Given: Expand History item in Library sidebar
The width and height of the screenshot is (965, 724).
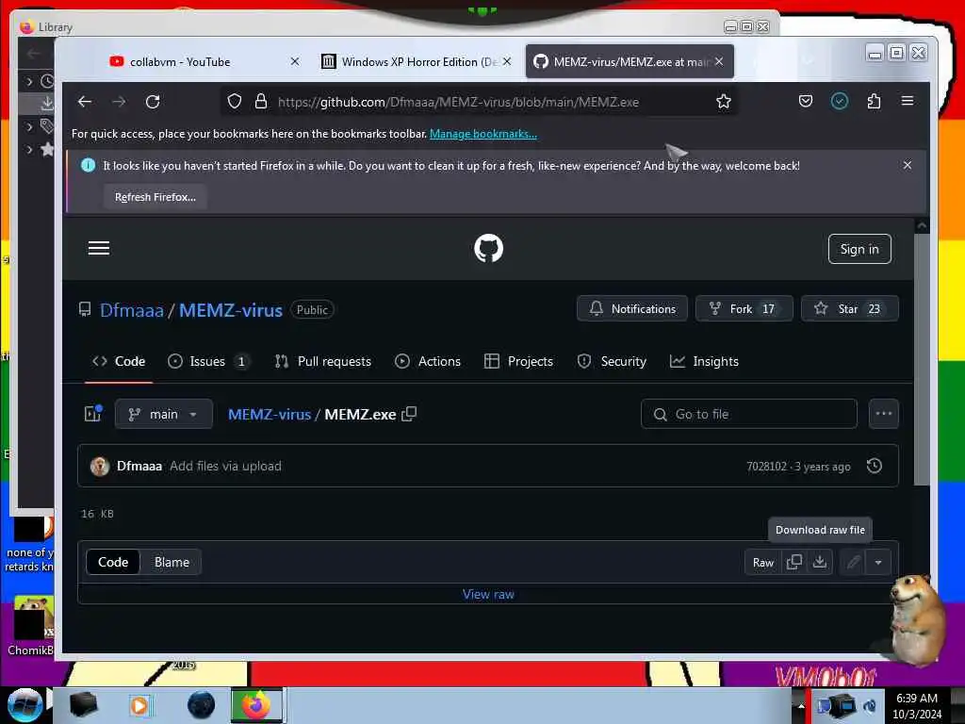Looking at the screenshot, I should [x=29, y=81].
